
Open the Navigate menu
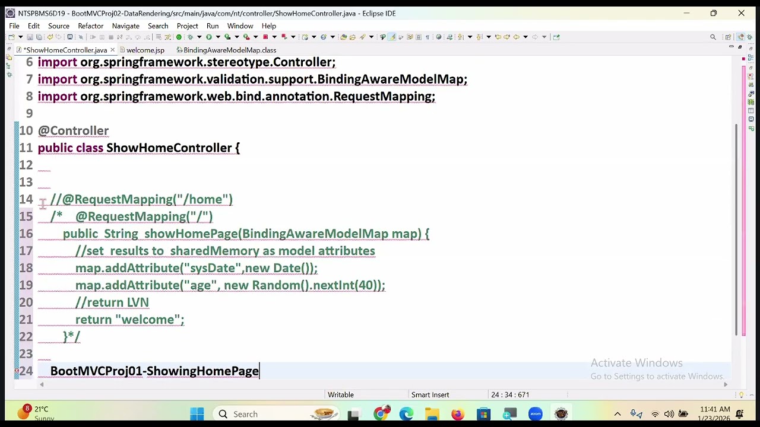pos(125,26)
